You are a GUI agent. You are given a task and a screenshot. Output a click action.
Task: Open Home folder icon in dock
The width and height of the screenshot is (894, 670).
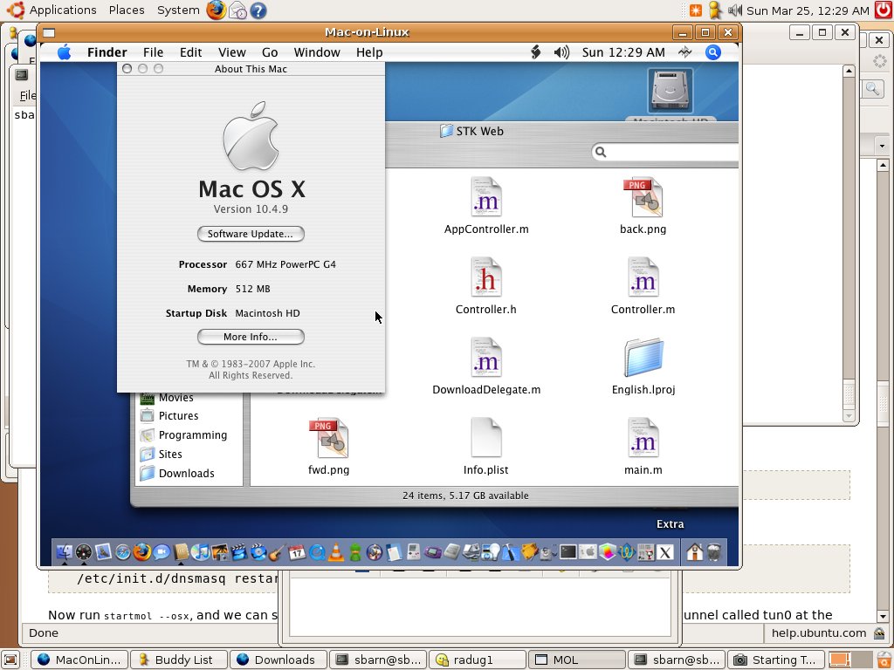[694, 552]
